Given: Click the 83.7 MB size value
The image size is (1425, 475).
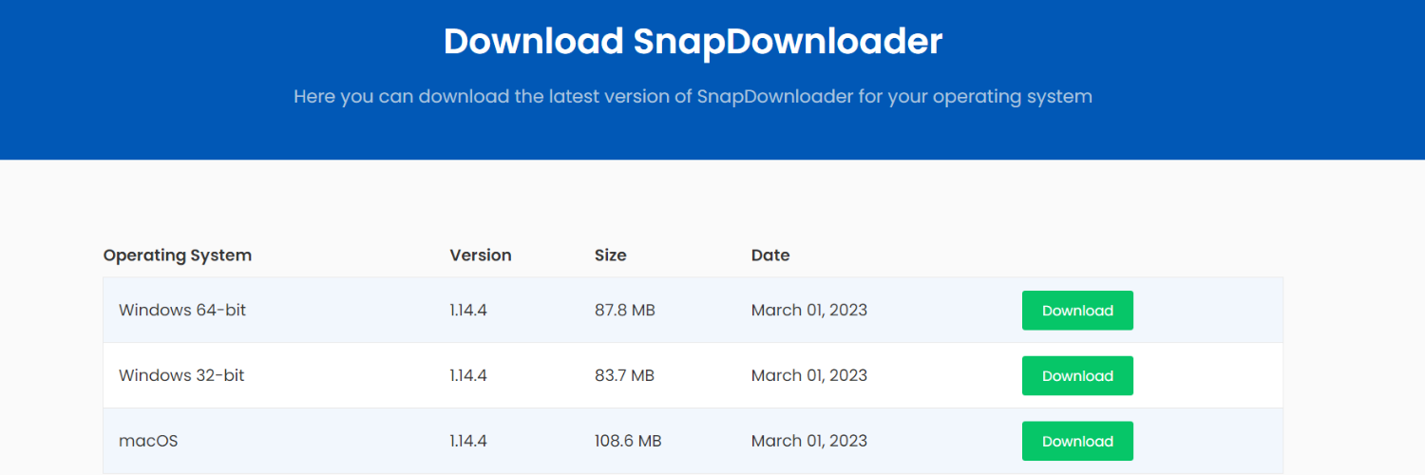Looking at the screenshot, I should point(625,376).
